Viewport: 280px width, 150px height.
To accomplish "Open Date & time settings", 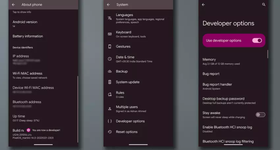I will tap(138, 59).
